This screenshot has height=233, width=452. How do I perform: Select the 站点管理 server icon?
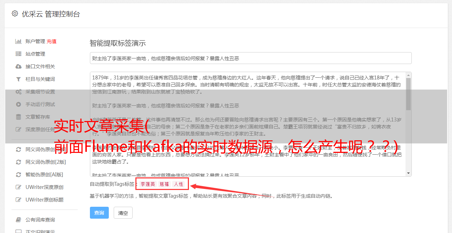pyautogui.click(x=19, y=54)
